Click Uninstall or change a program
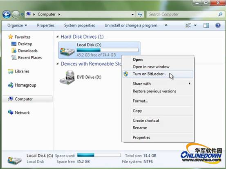The image size is (226, 169). [131, 25]
